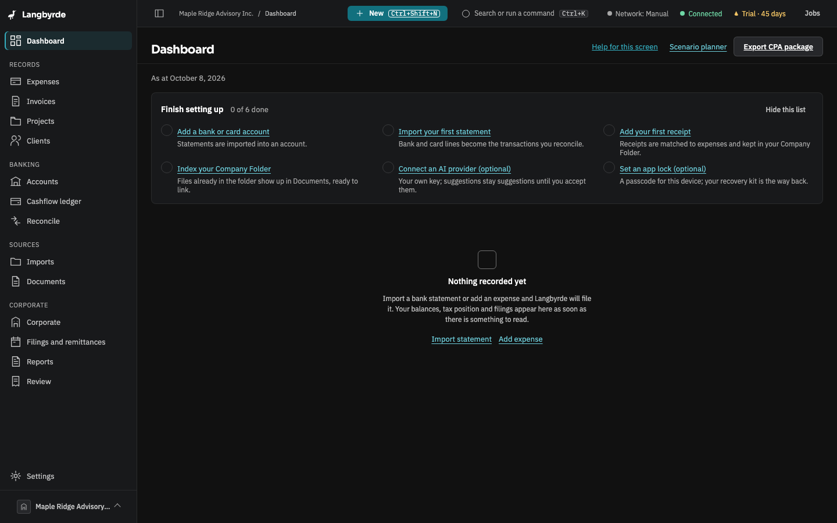Expand the Maple Ridge Advisory company switcher chevron
The image size is (837, 523).
[117, 506]
